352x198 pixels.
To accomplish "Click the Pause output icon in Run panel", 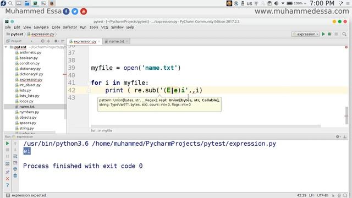I will pos(7,156).
